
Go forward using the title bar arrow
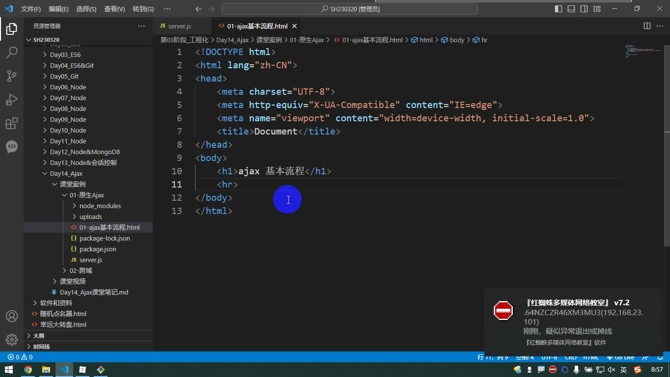[x=212, y=9]
